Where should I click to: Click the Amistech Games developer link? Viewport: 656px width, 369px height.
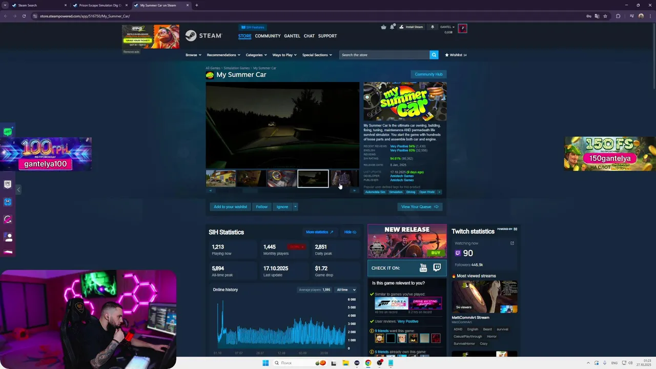pyautogui.click(x=402, y=176)
